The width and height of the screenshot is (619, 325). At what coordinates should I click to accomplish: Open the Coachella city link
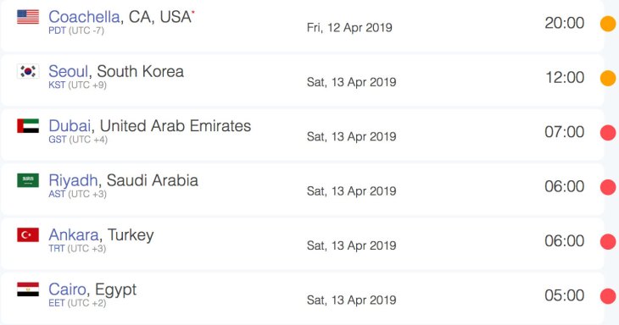click(84, 17)
